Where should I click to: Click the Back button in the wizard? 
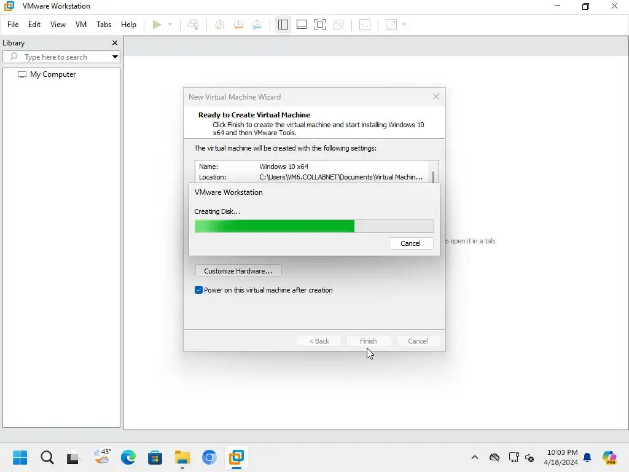click(x=319, y=341)
